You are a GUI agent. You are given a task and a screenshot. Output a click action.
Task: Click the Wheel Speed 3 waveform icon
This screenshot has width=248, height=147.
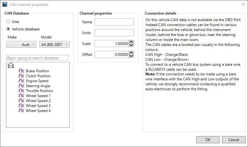tap(21, 105)
